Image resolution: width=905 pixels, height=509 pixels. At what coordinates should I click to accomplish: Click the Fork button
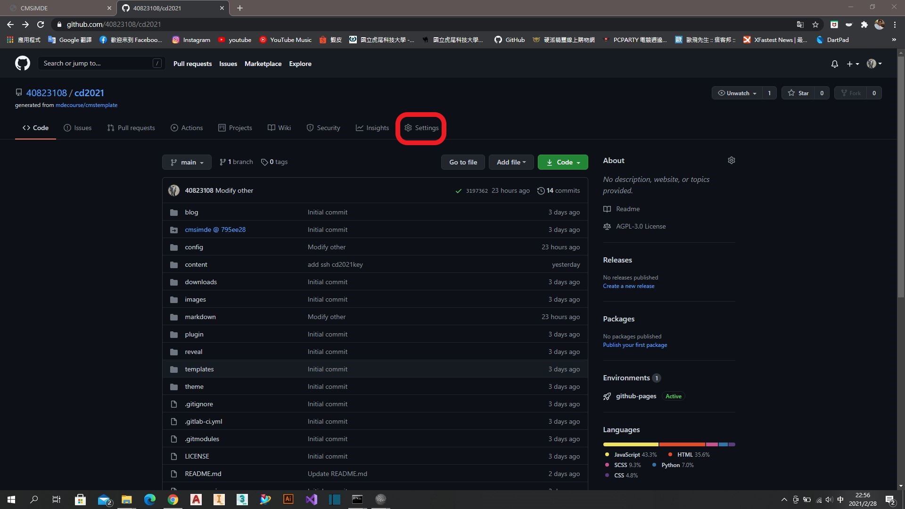[851, 93]
